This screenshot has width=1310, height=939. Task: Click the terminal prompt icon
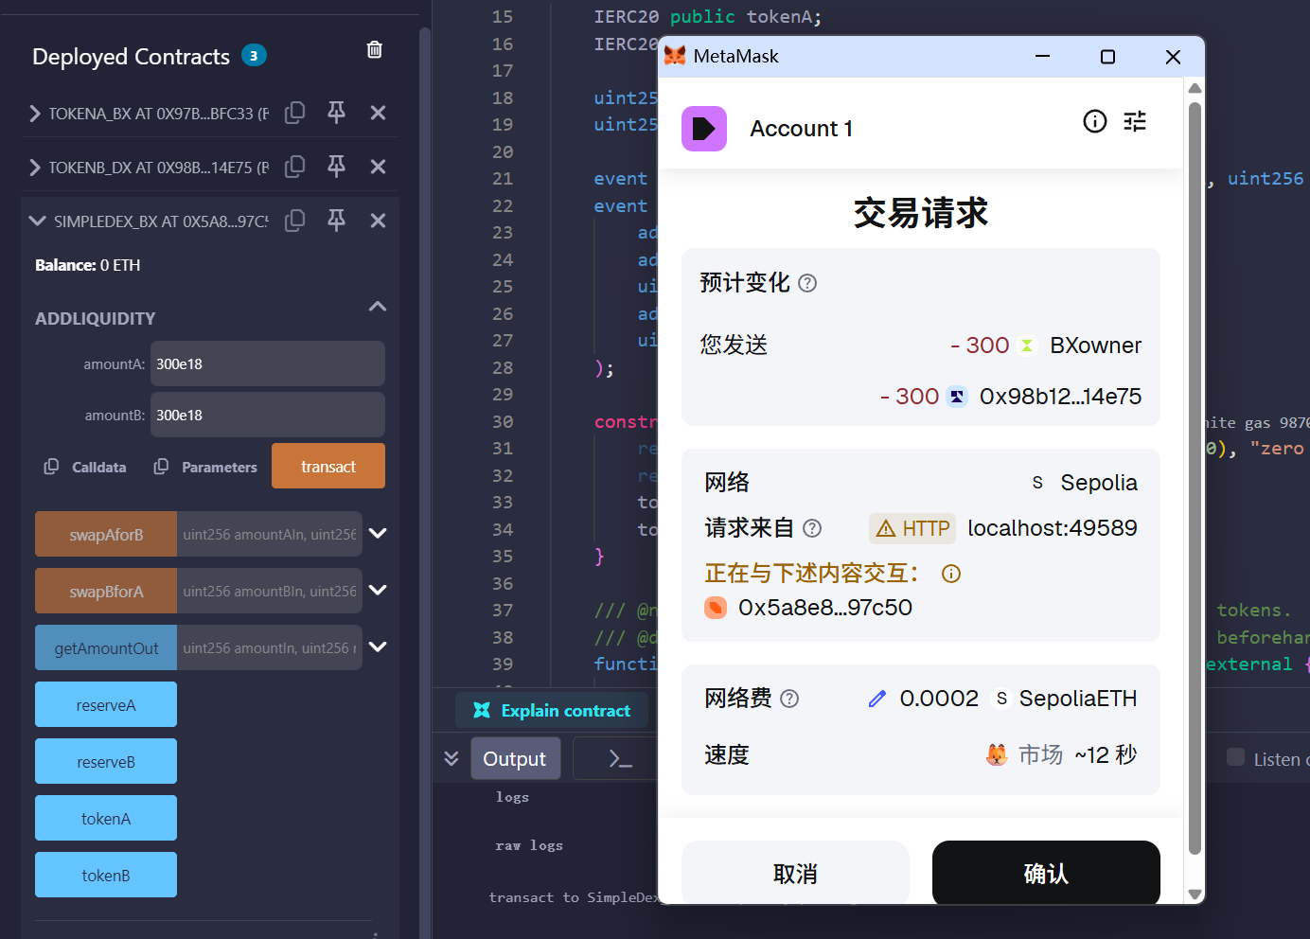point(620,758)
